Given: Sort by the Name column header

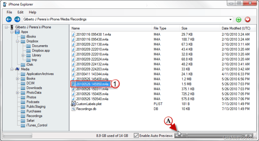Looking at the screenshot, I should [110, 28].
